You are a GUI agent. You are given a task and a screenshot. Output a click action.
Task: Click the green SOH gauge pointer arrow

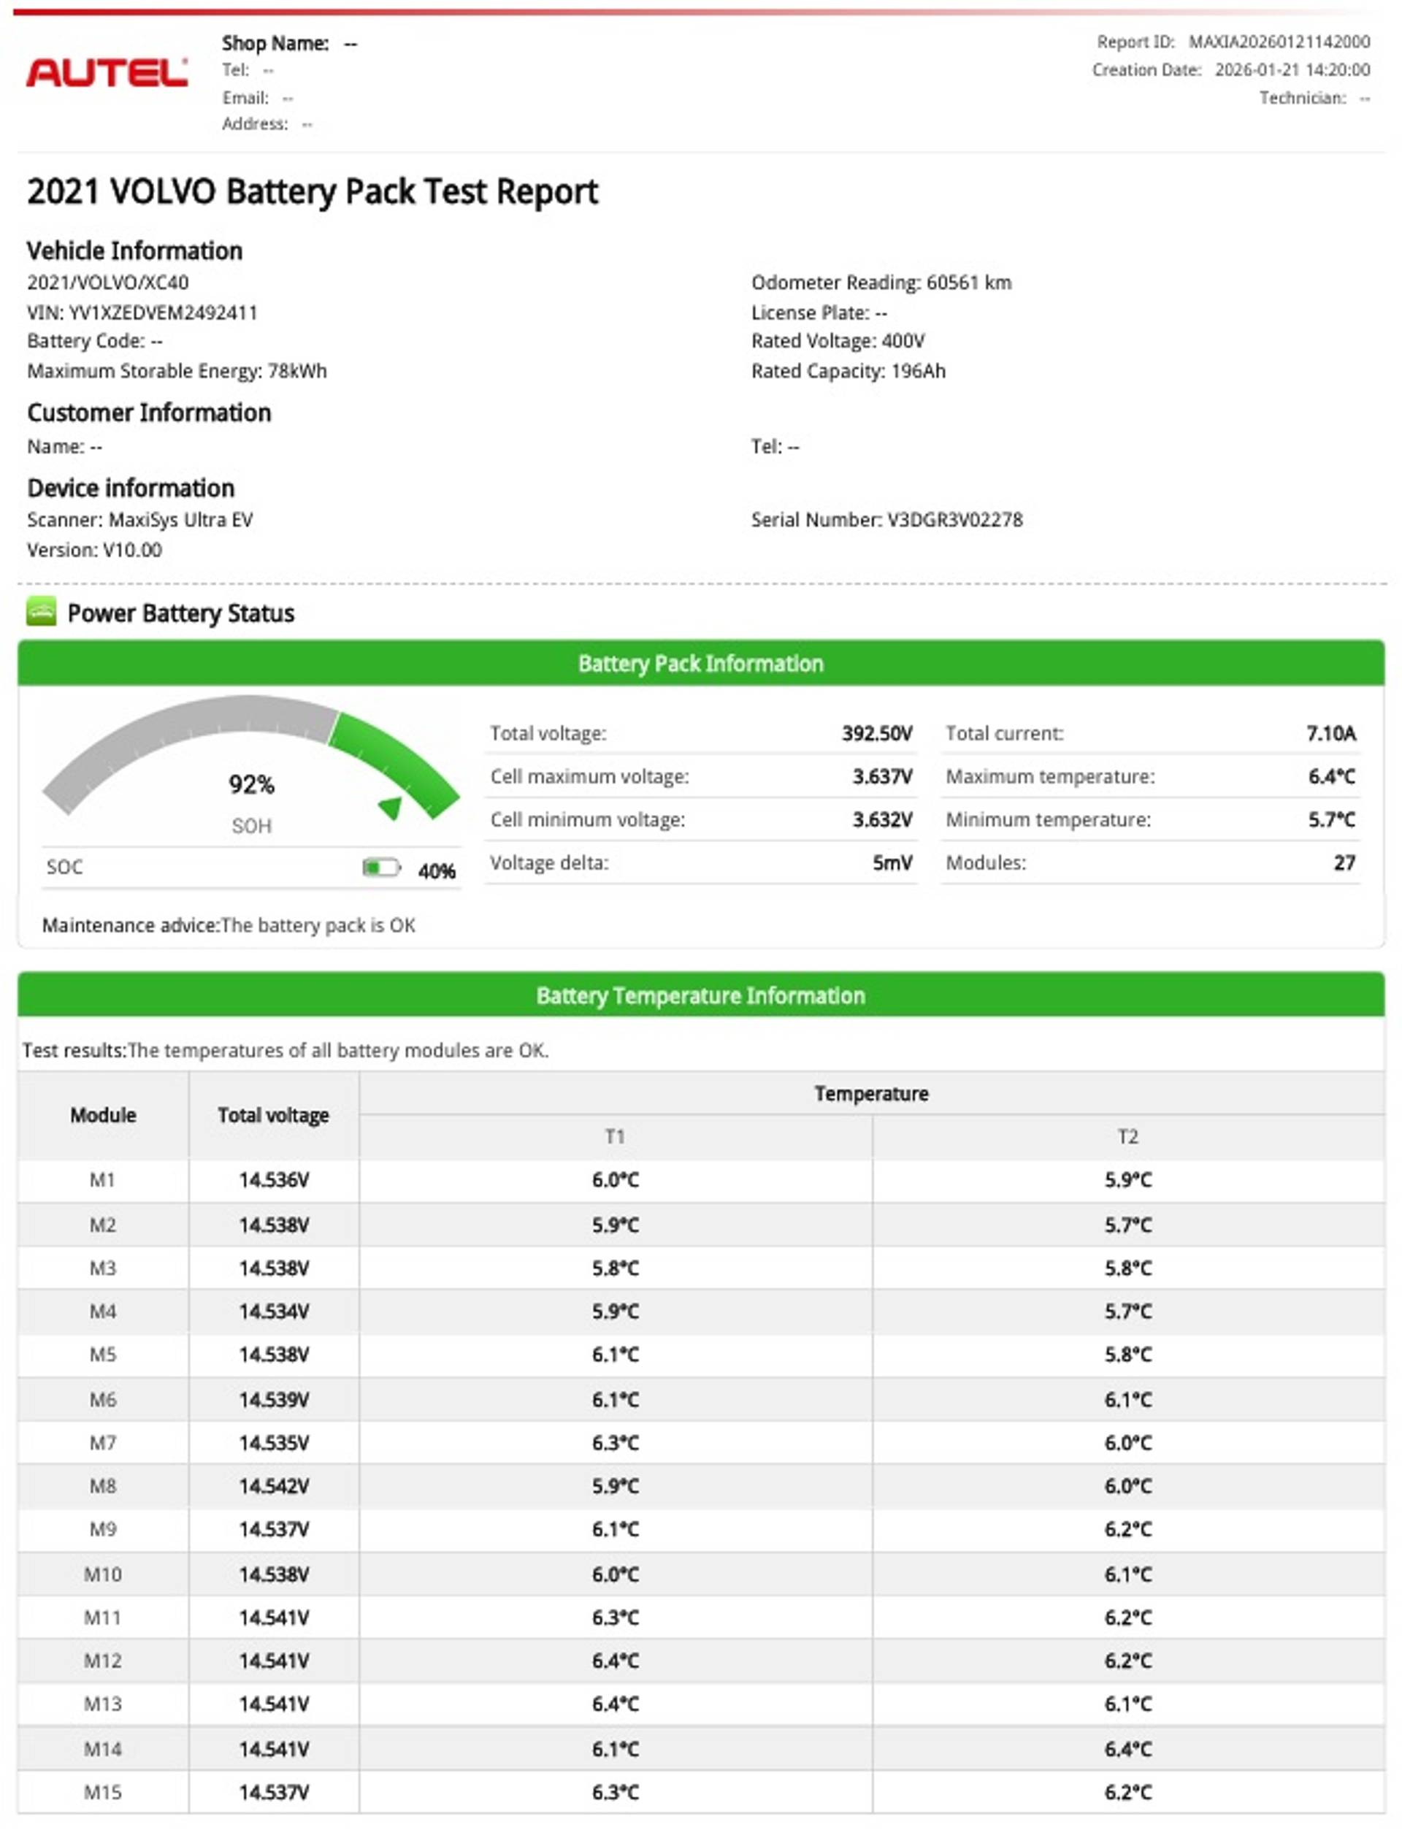[391, 807]
